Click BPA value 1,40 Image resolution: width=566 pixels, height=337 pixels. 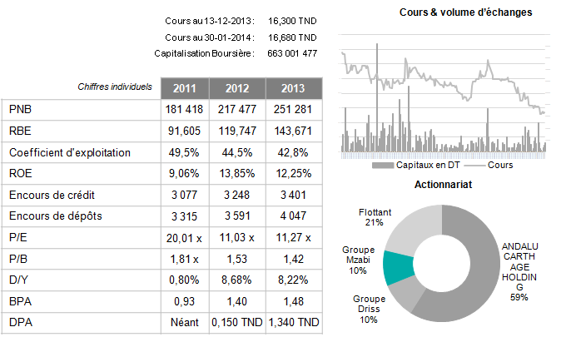pyautogui.click(x=236, y=301)
